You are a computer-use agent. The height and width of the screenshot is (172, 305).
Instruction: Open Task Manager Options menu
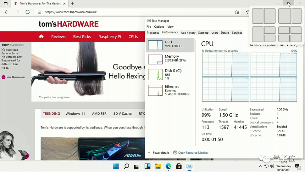click(x=159, y=27)
